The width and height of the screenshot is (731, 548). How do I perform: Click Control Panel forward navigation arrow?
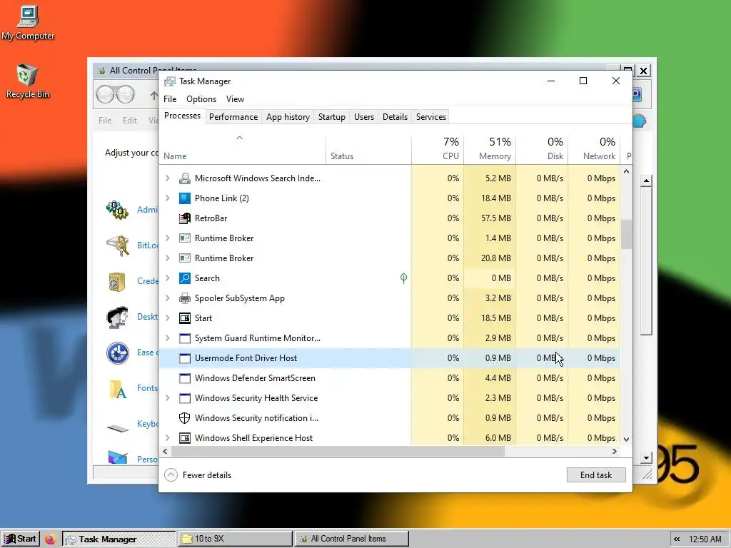click(126, 95)
